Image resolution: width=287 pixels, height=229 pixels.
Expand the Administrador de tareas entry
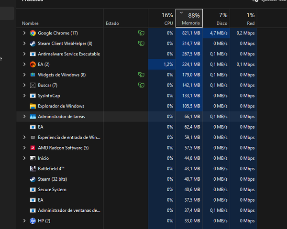click(x=24, y=117)
